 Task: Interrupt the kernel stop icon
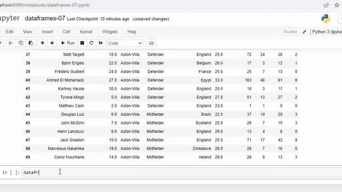(82, 43)
